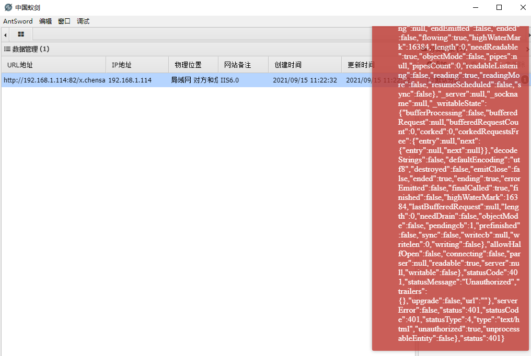The height and width of the screenshot is (356, 531).
Task: Maximize the 中国蚁剑 window
Action: pyautogui.click(x=499, y=7)
